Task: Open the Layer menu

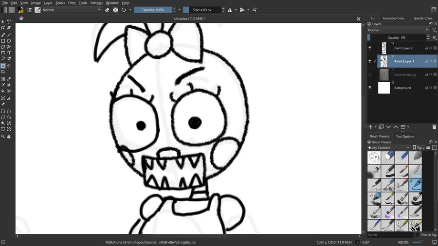Action: [48, 3]
